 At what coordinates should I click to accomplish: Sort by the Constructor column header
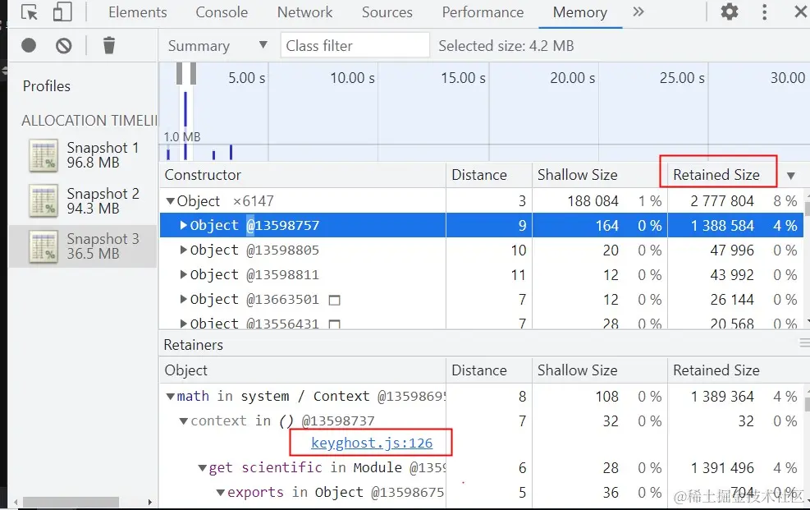tap(203, 175)
